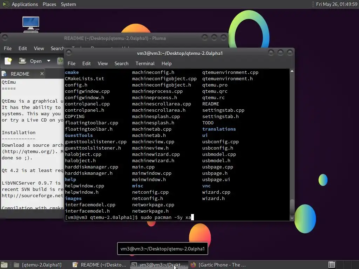
Task: Click the terminal window menu button at title bar left
Action: click(68, 53)
